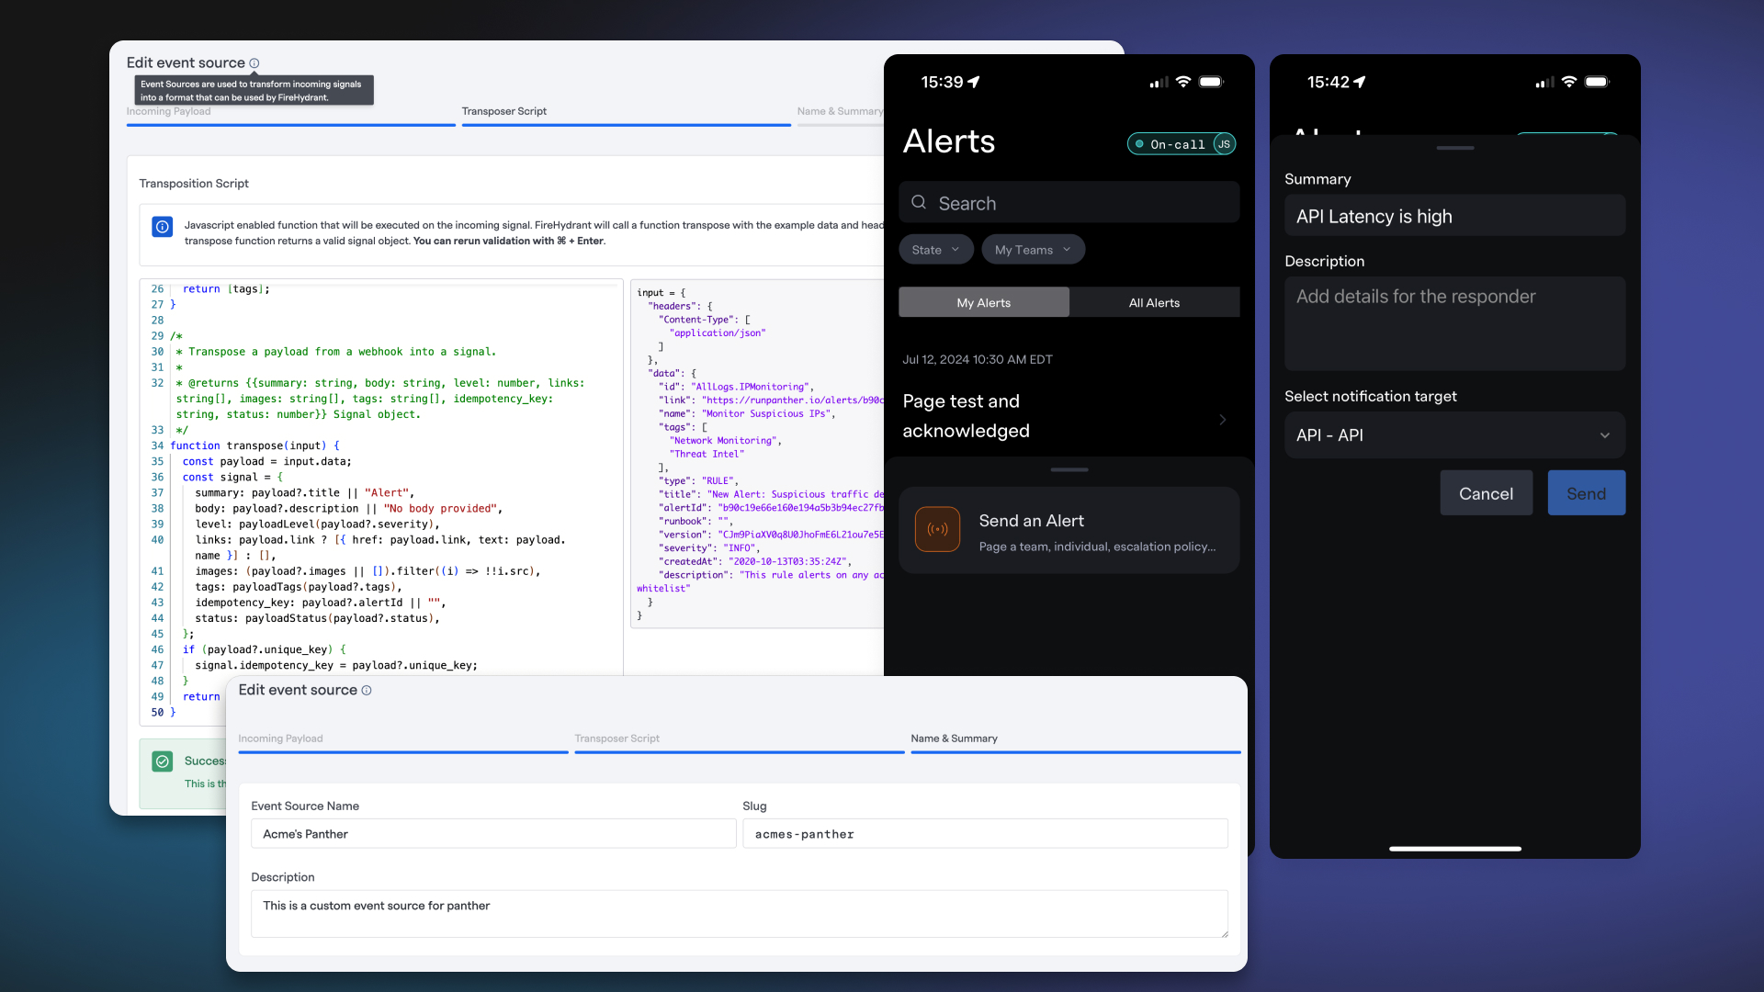This screenshot has height=992, width=1764.
Task: Tap the location arrow icon next to 15:39
Action: (x=974, y=82)
